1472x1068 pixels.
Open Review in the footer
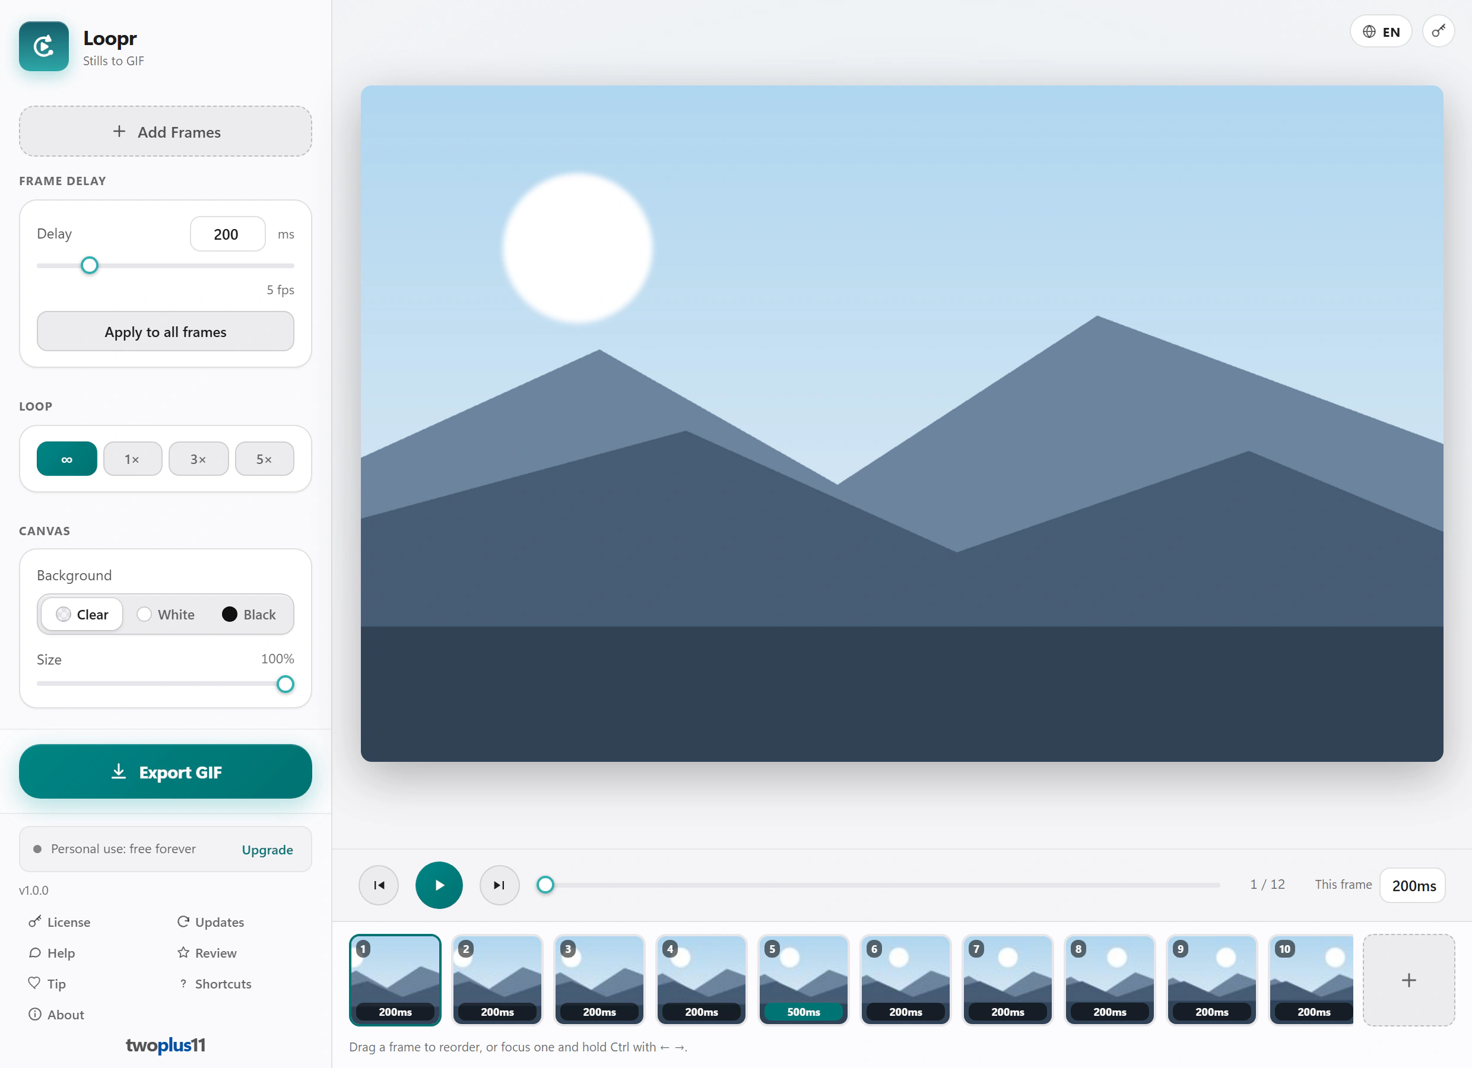pyautogui.click(x=207, y=952)
